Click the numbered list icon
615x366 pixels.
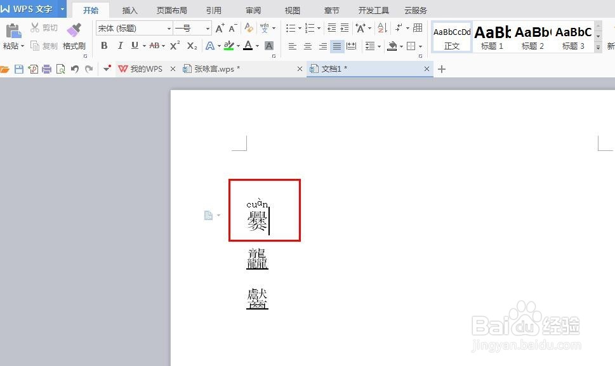310,28
